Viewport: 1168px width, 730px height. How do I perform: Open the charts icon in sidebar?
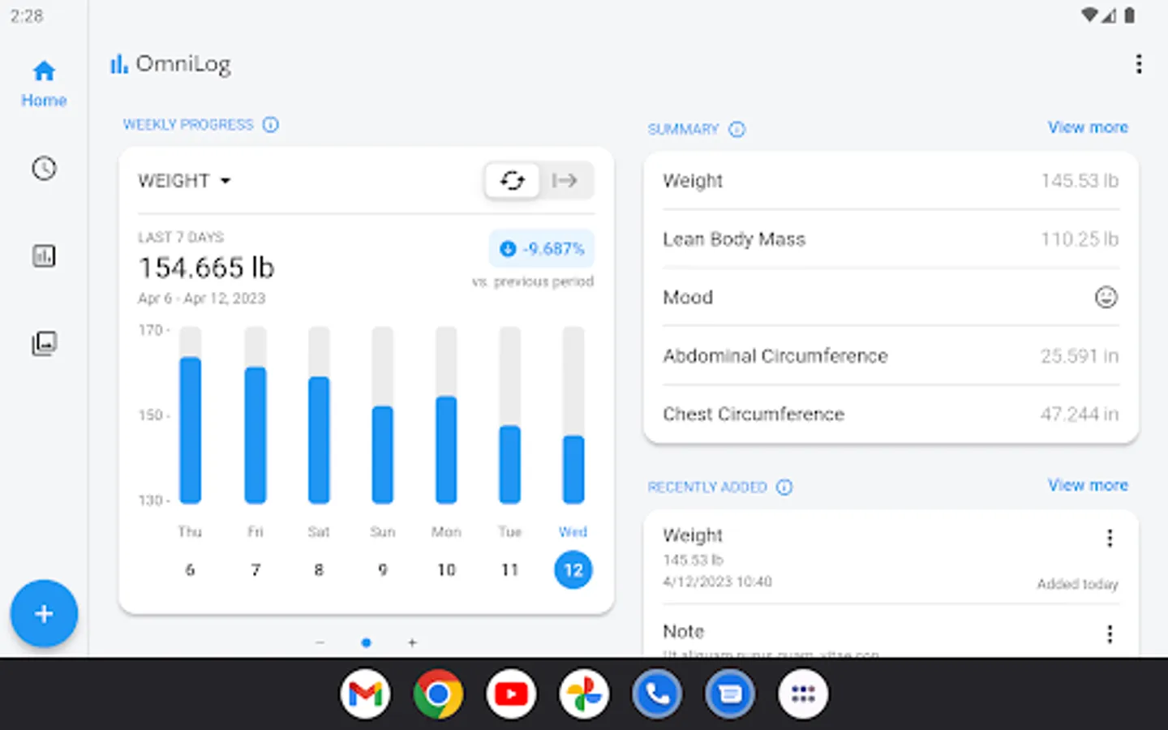(44, 256)
